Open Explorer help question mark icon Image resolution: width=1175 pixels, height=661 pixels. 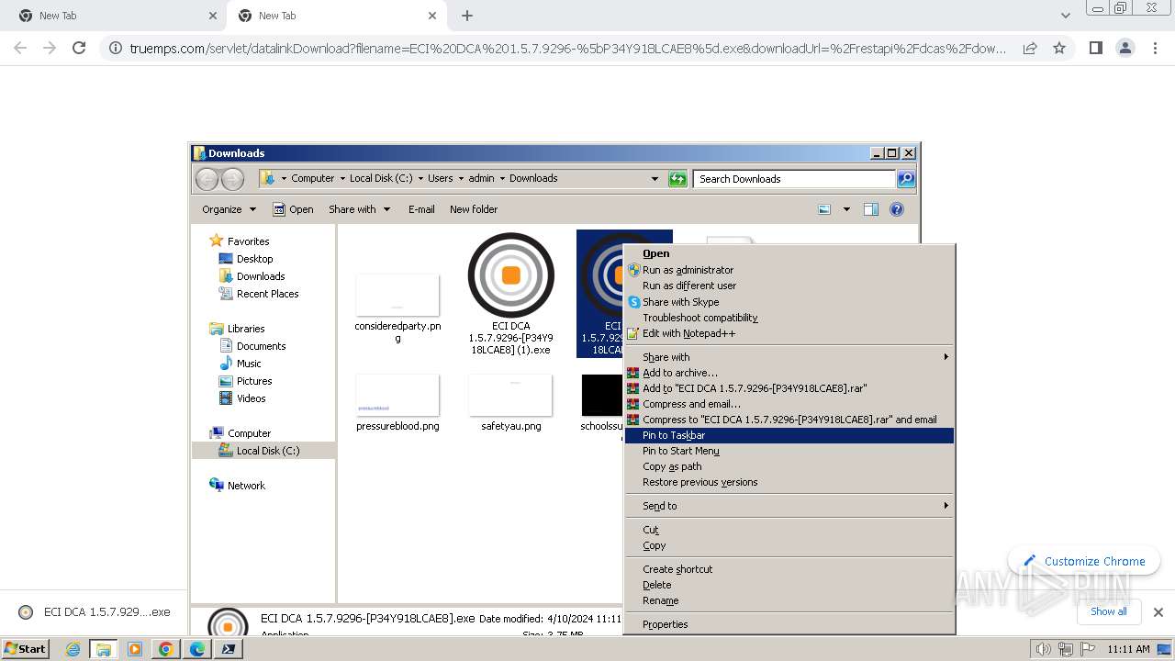pyautogui.click(x=897, y=209)
